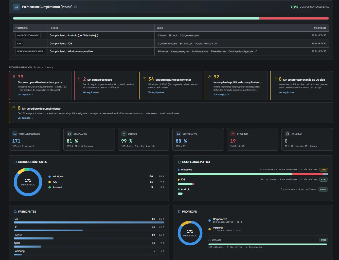Click the hourglass icon on Soporte a punto de terminar
The image size is (339, 260).
[145, 79]
